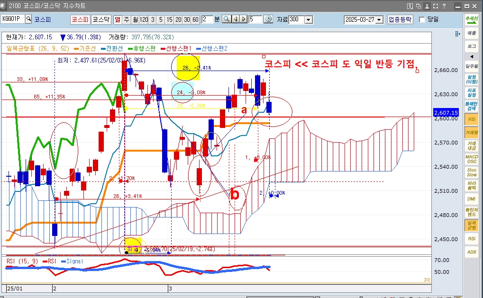This screenshot has height=298, width=483.
Task: Click the round clock icon beside the 5 field
Action: click(x=268, y=19)
